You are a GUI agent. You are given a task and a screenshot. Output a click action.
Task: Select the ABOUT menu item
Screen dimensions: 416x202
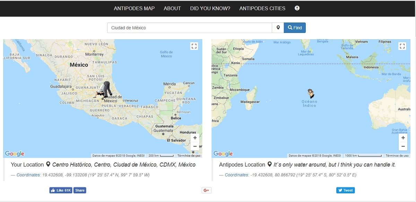tap(172, 8)
